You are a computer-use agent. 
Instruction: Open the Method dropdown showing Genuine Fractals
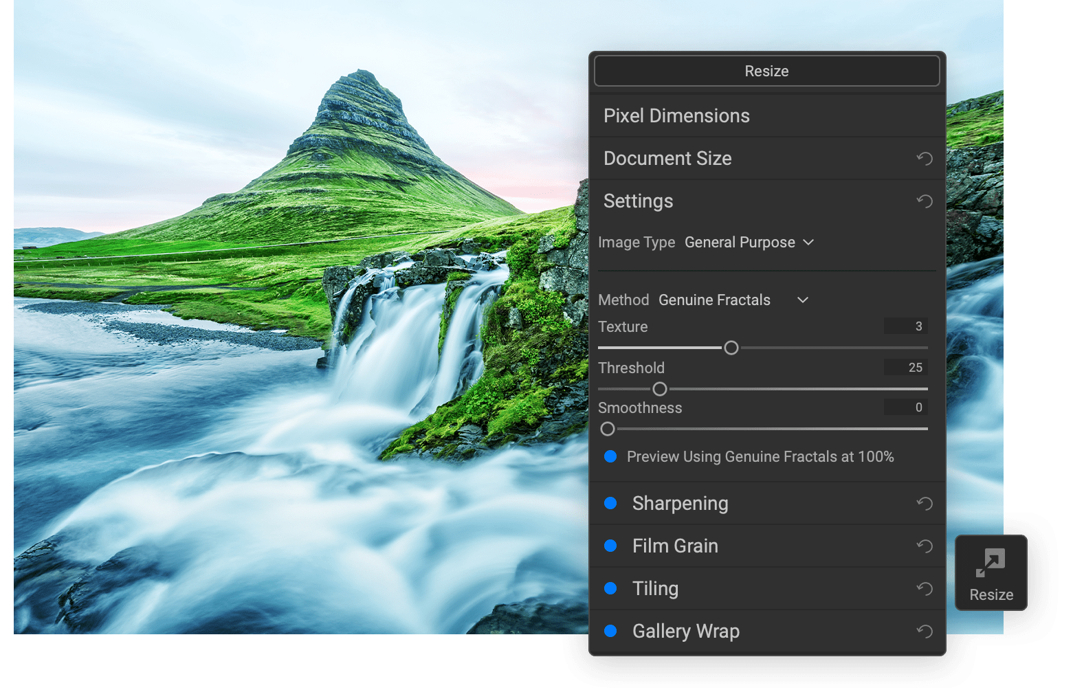(x=732, y=300)
